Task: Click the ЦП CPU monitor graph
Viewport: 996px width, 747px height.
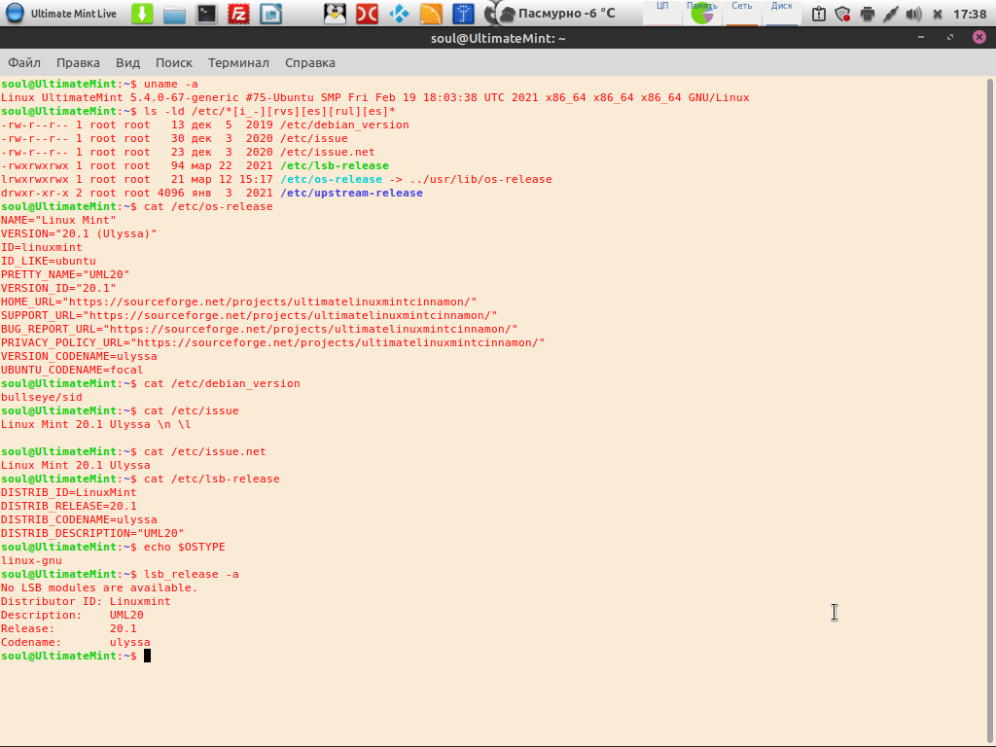Action: coord(661,14)
